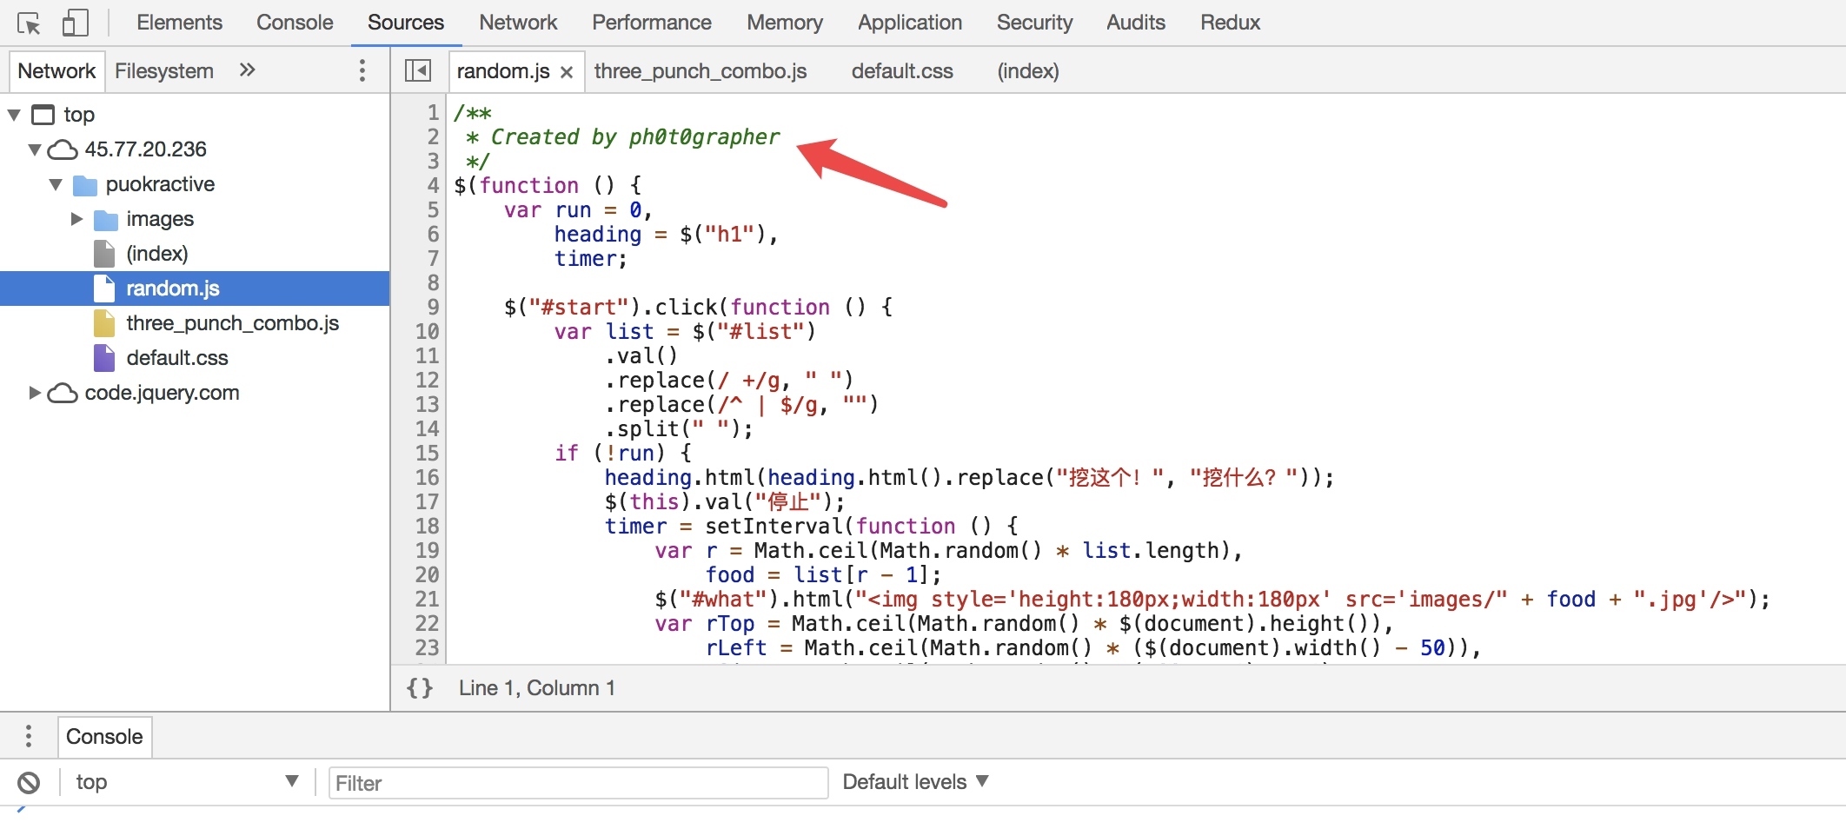Select the Network navigator sub-tab
1846x829 pixels.
56,71
